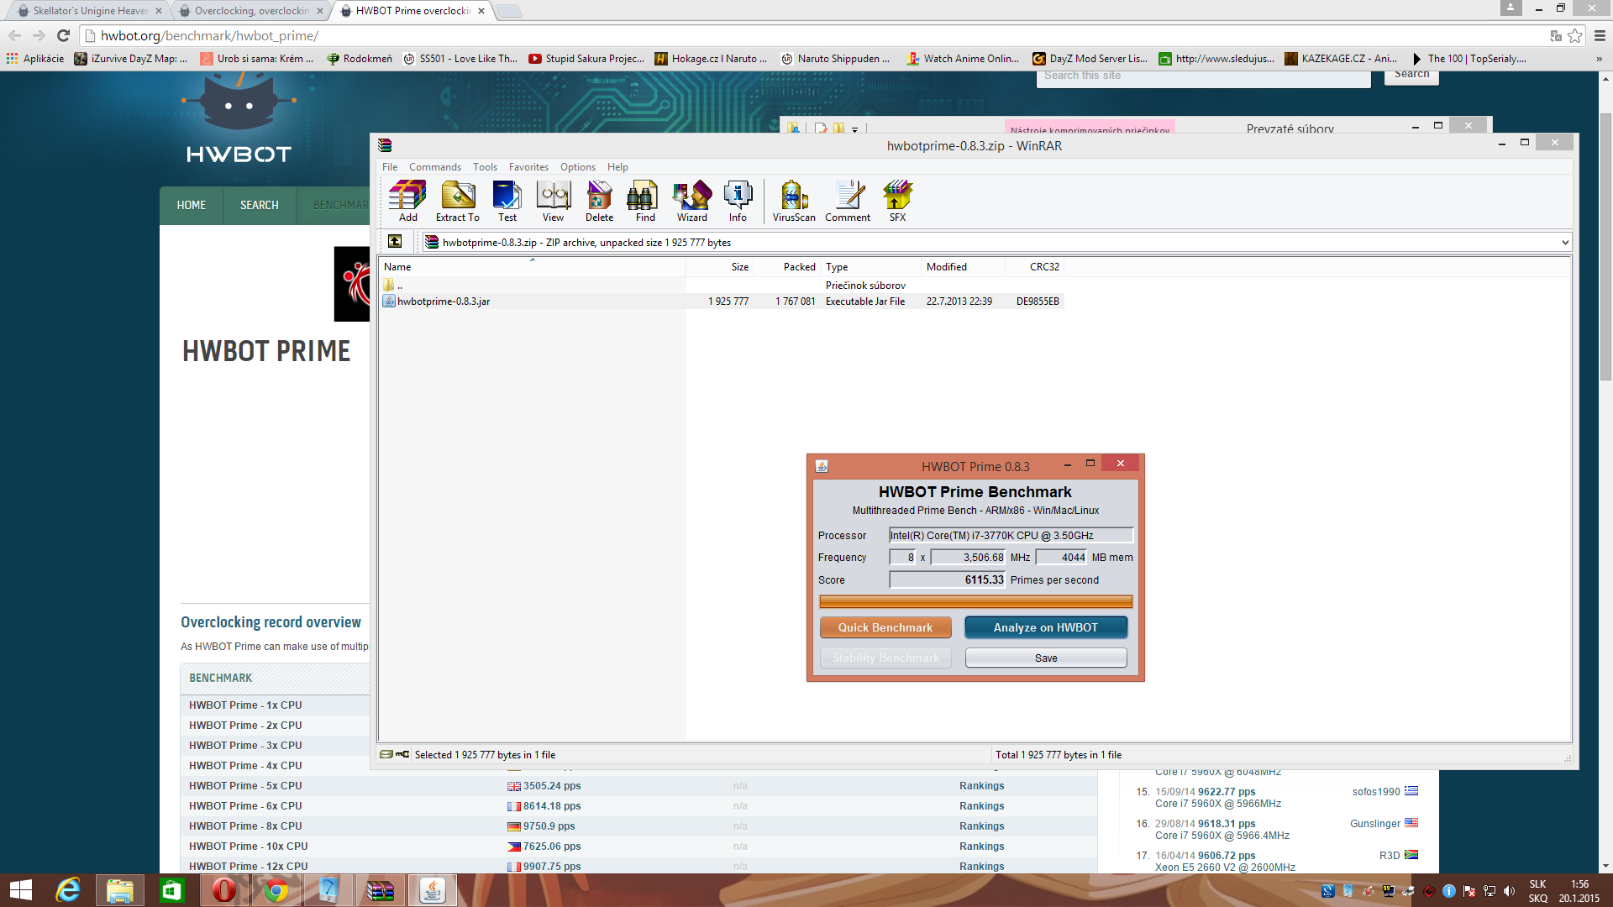The width and height of the screenshot is (1613, 907).
Task: Sort files by Packed column
Action: click(786, 267)
